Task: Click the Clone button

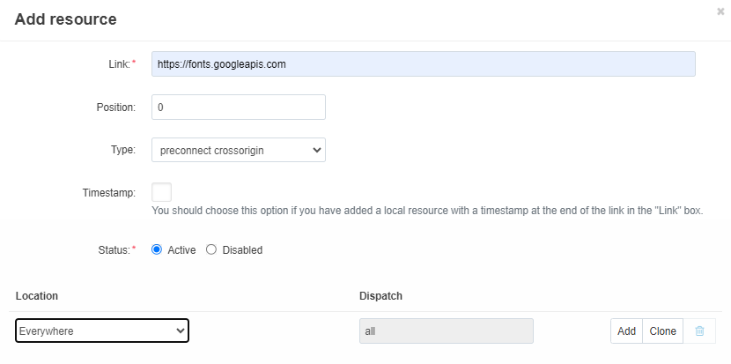Action: click(x=662, y=331)
